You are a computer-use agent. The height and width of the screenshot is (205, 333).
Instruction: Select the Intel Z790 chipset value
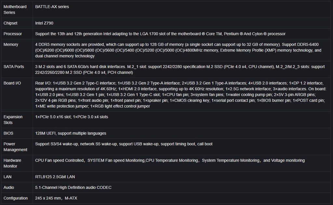pyautogui.click(x=44, y=23)
